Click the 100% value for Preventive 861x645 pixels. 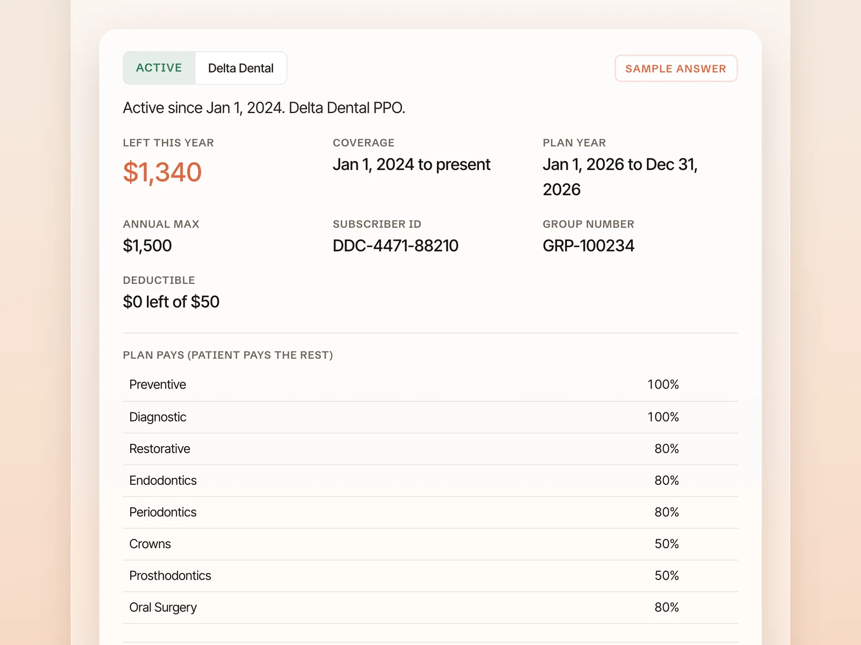pyautogui.click(x=663, y=385)
